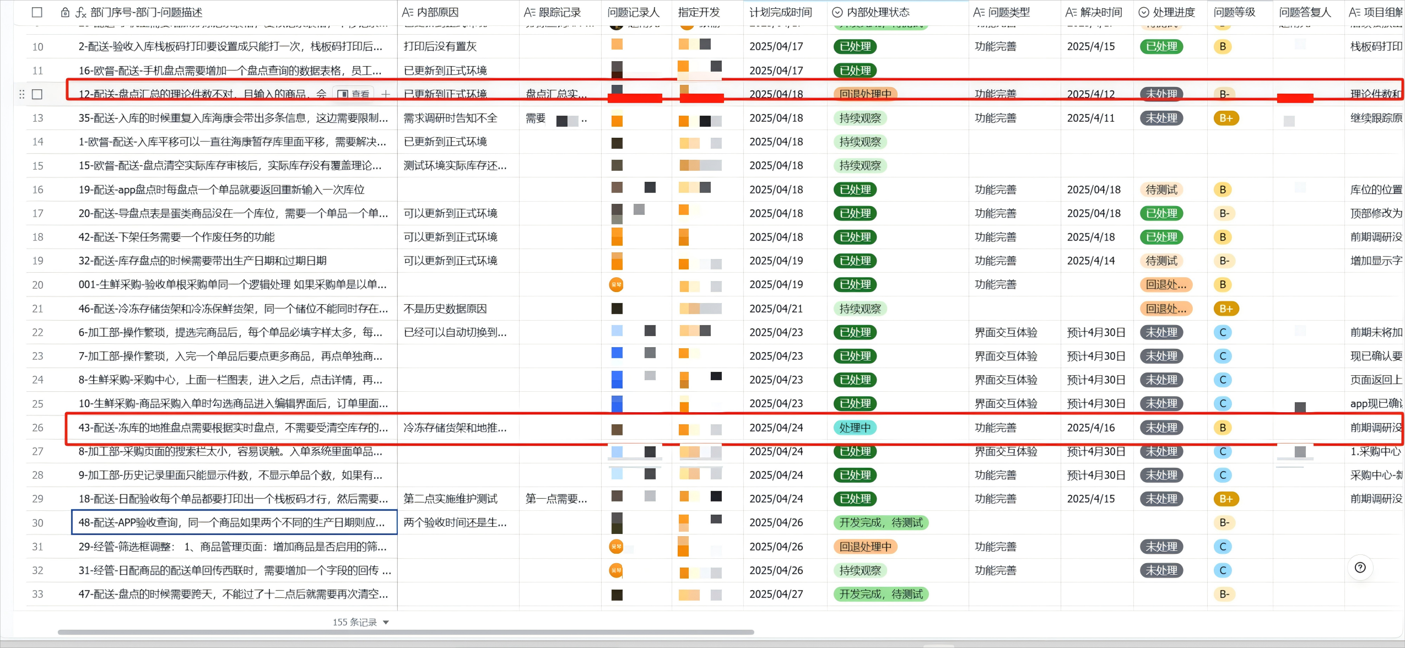Click the single-select icon on 处理进度 header
Image resolution: width=1405 pixels, height=648 pixels.
[x=1143, y=12]
